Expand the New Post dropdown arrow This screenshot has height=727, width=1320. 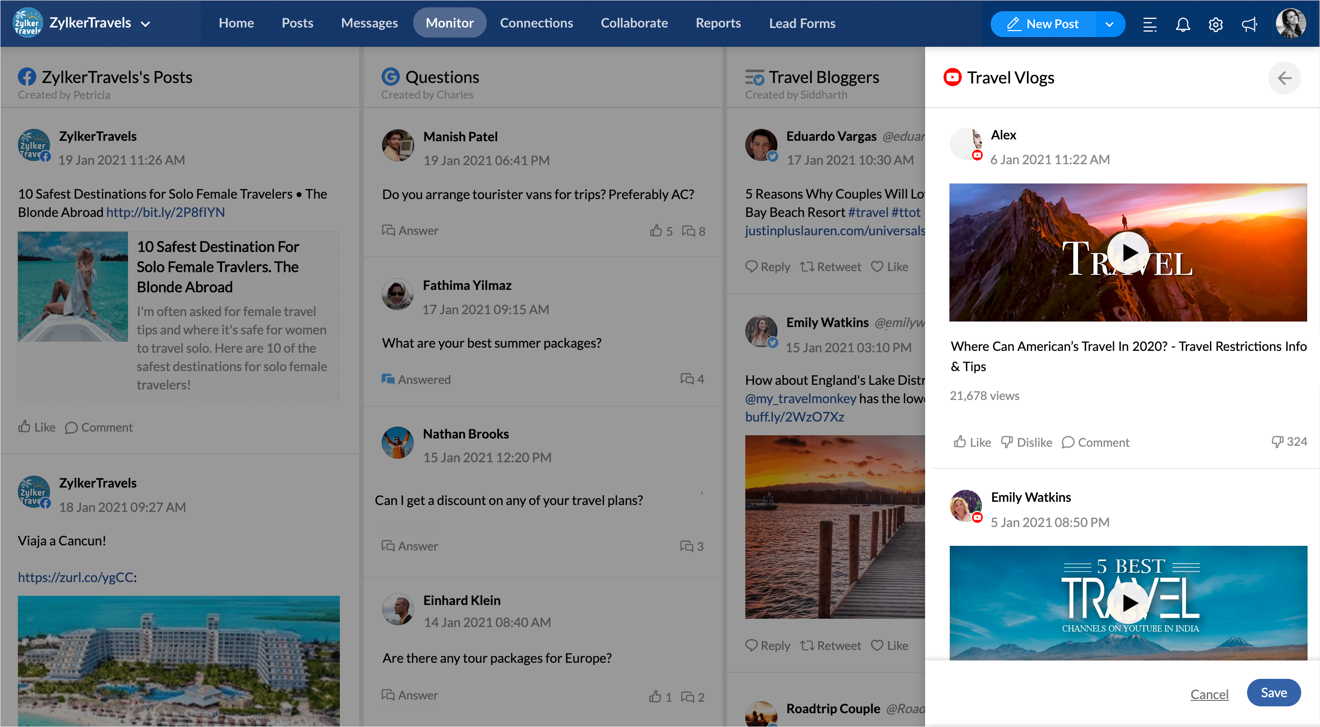pos(1109,24)
